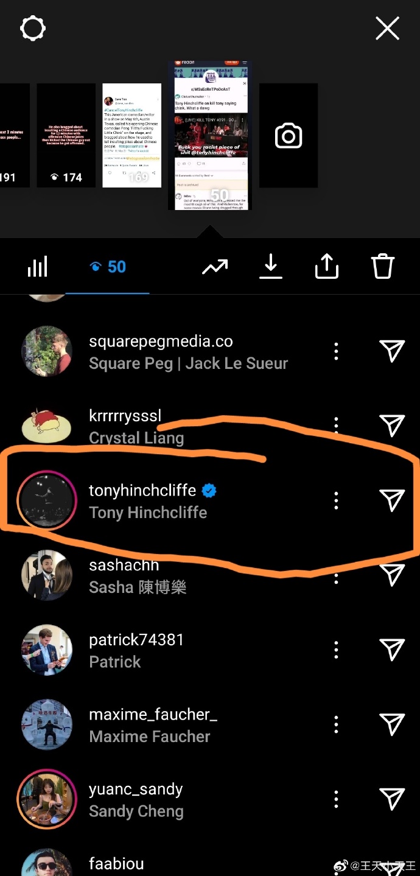The height and width of the screenshot is (876, 420).
Task: Open tonyhinchcliffe profile from username
Action: coord(142,491)
